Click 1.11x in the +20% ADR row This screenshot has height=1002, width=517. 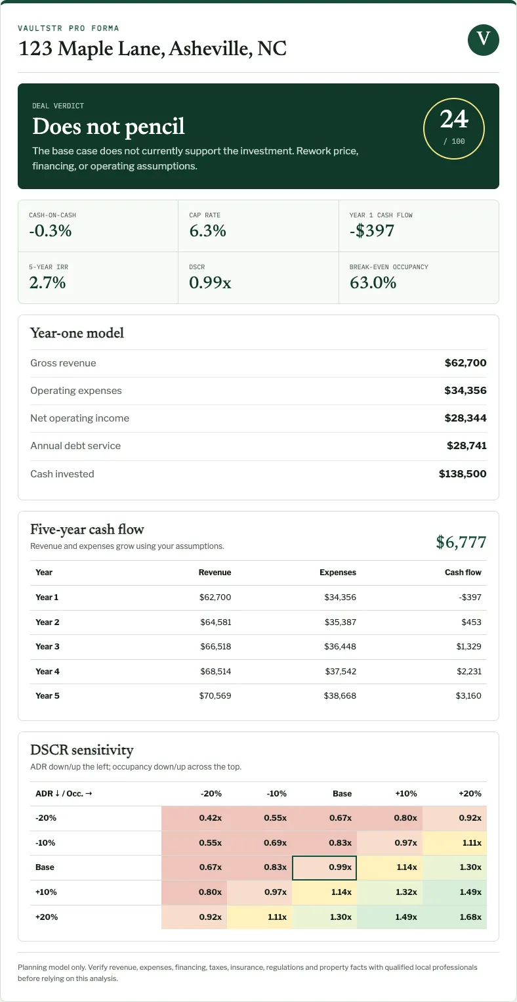(x=259, y=917)
